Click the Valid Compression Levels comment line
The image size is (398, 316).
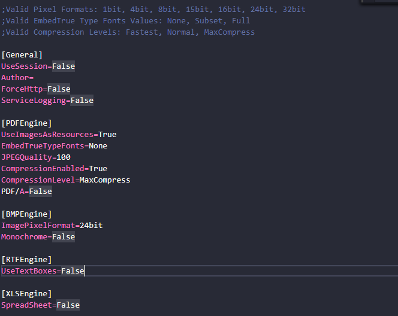coord(128,32)
